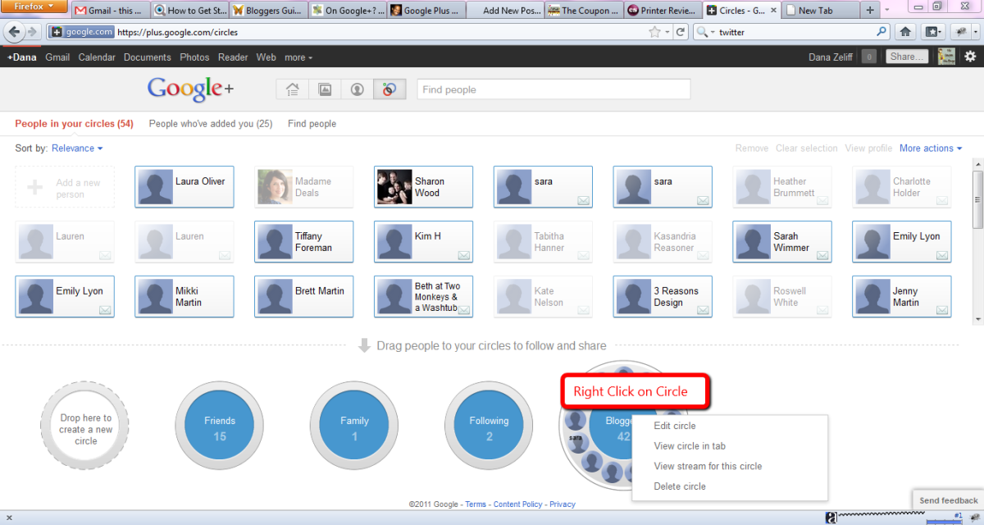Open the Google+ Photos icon
Viewport: 984px width, 525px height.
point(325,89)
